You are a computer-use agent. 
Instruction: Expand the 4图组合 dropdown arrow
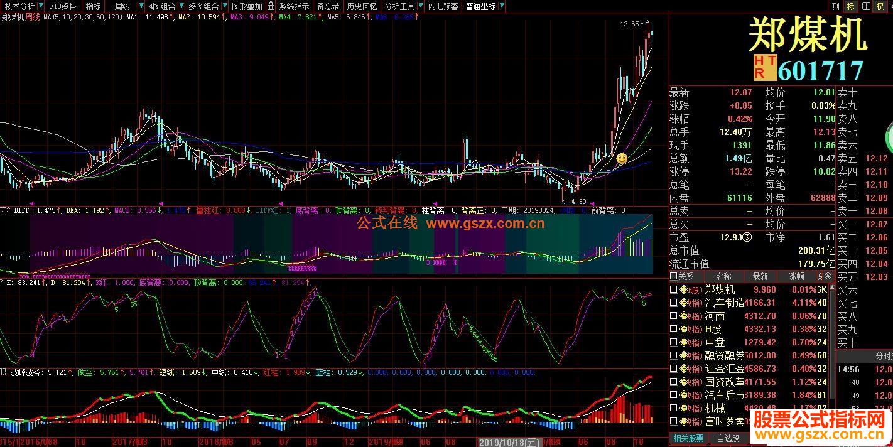pos(181,6)
